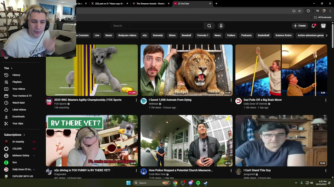Open the notifications bell
Image resolution: width=334 pixels, height=187 pixels.
tap(314, 26)
